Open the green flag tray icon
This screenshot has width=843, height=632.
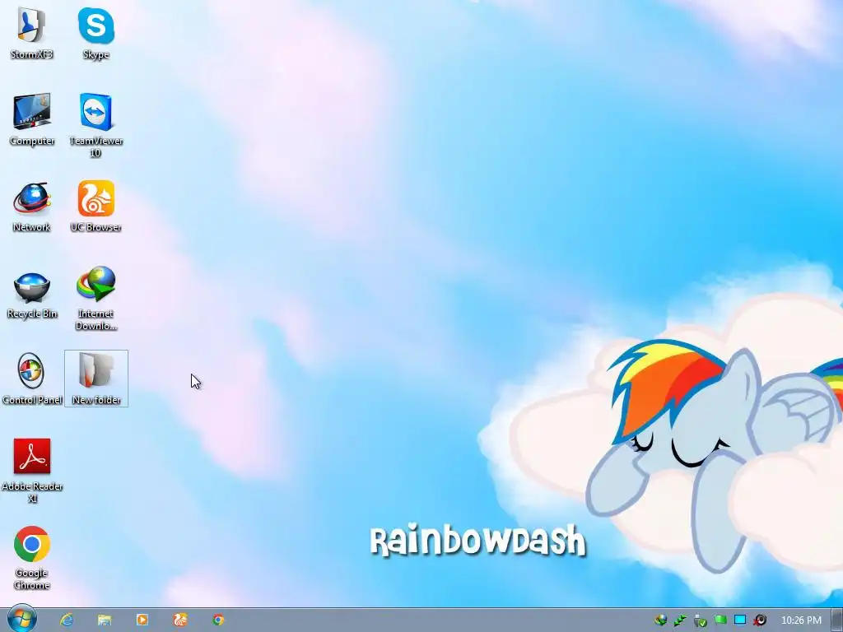coord(720,620)
